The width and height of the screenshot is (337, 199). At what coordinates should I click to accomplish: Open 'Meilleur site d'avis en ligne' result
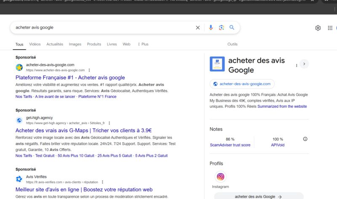point(84,189)
